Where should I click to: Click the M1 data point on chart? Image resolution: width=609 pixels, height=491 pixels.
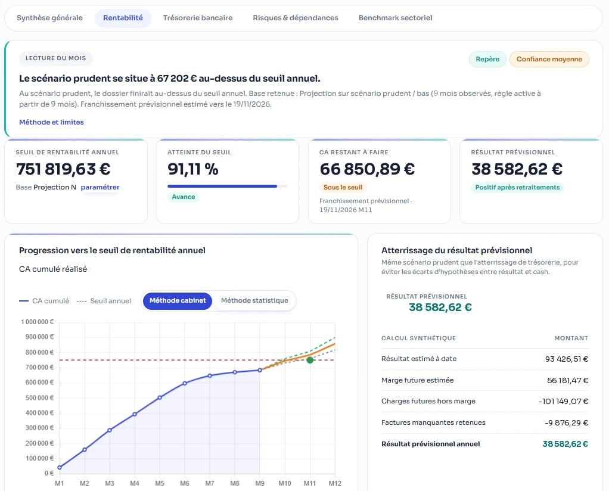click(x=60, y=467)
